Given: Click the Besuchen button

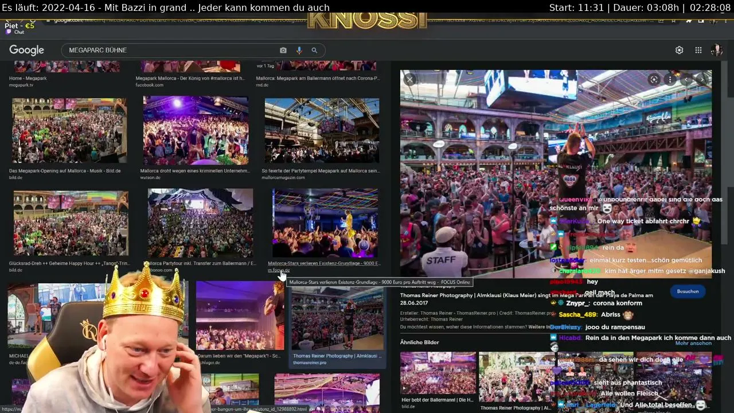Looking at the screenshot, I should tap(688, 291).
